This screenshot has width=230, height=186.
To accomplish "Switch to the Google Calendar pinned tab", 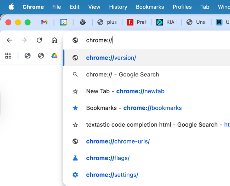I will click(x=63, y=22).
